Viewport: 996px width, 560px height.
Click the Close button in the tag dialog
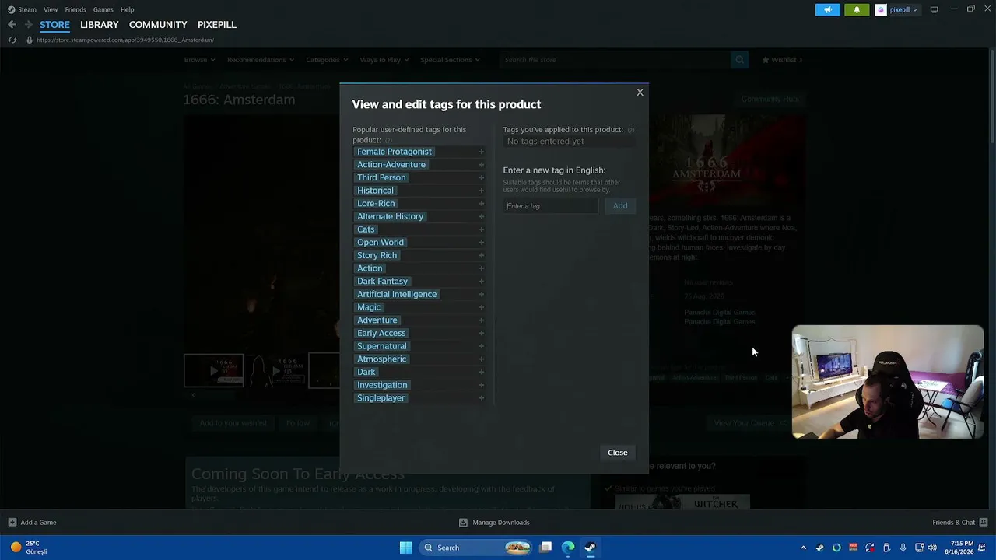[618, 453]
